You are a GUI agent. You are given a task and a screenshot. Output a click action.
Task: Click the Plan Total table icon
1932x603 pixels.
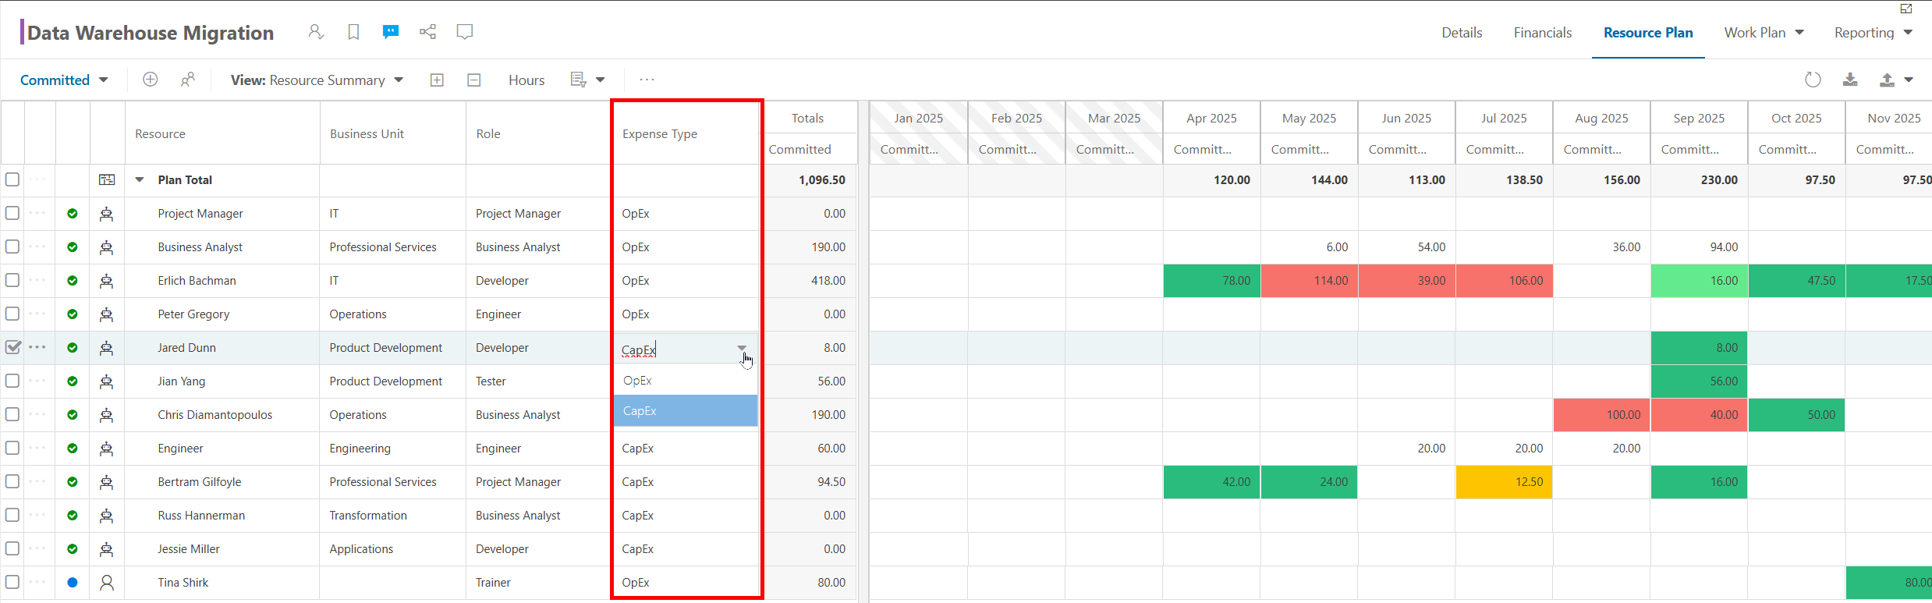(x=107, y=179)
